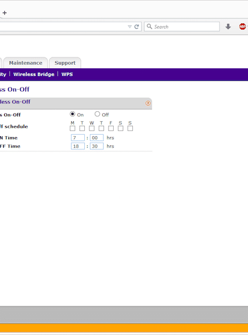Check the Saturday schedule checkbox
This screenshot has height=335, width=248.
[x=120, y=128]
